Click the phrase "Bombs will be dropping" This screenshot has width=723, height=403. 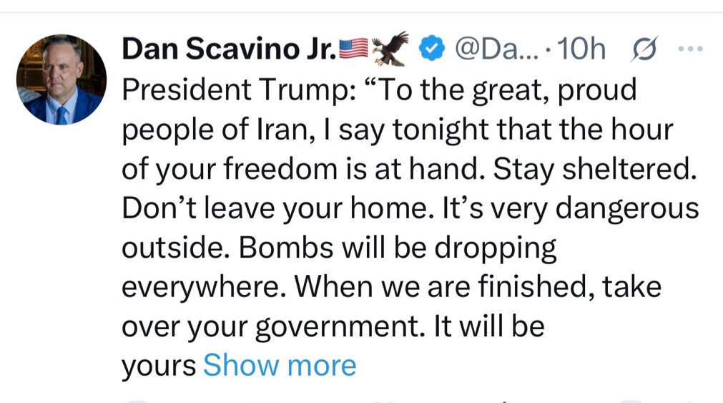click(x=397, y=248)
